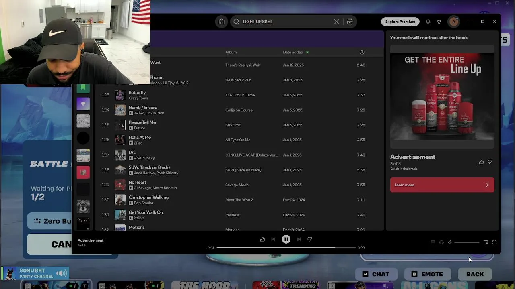Enter full screen player view
This screenshot has height=289, width=515.
click(x=494, y=242)
